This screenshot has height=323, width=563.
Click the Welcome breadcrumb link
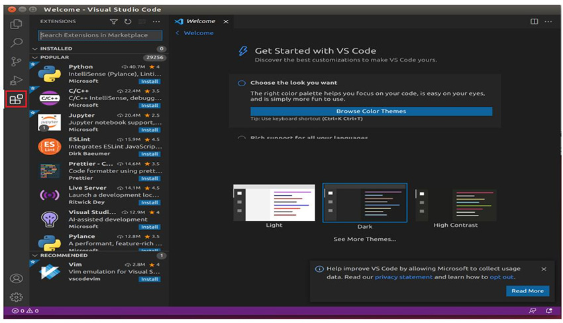tap(199, 32)
